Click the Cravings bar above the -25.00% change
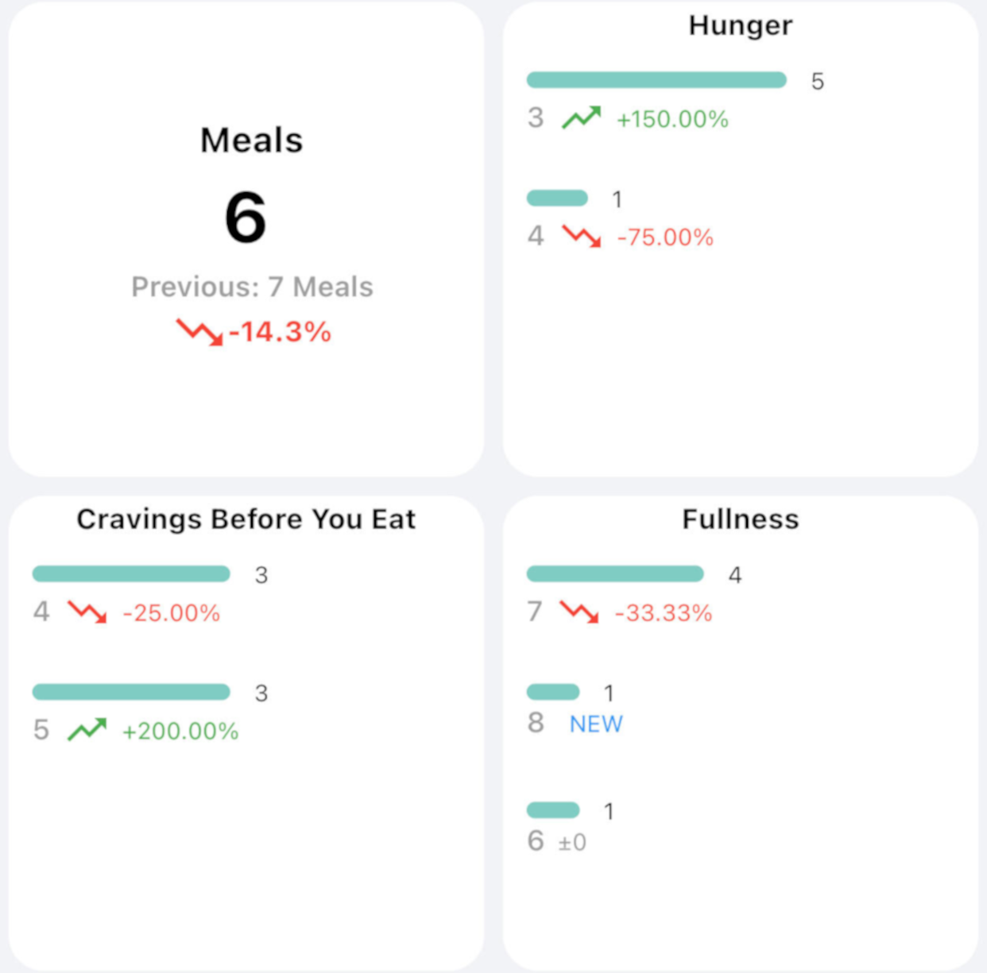The height and width of the screenshot is (973, 987). coord(131,573)
